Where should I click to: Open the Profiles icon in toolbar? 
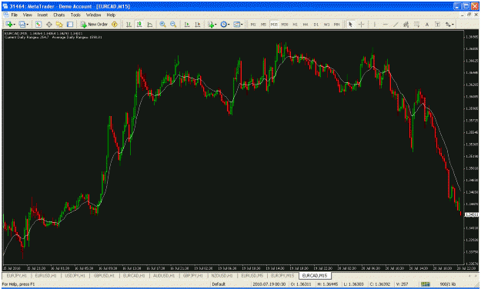click(22, 24)
